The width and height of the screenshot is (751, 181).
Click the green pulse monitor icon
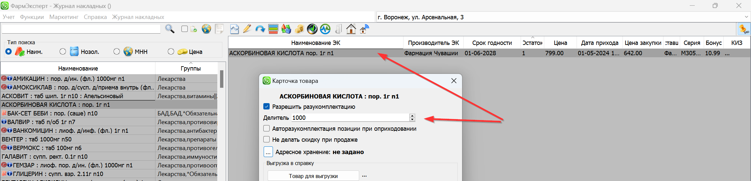click(325, 29)
